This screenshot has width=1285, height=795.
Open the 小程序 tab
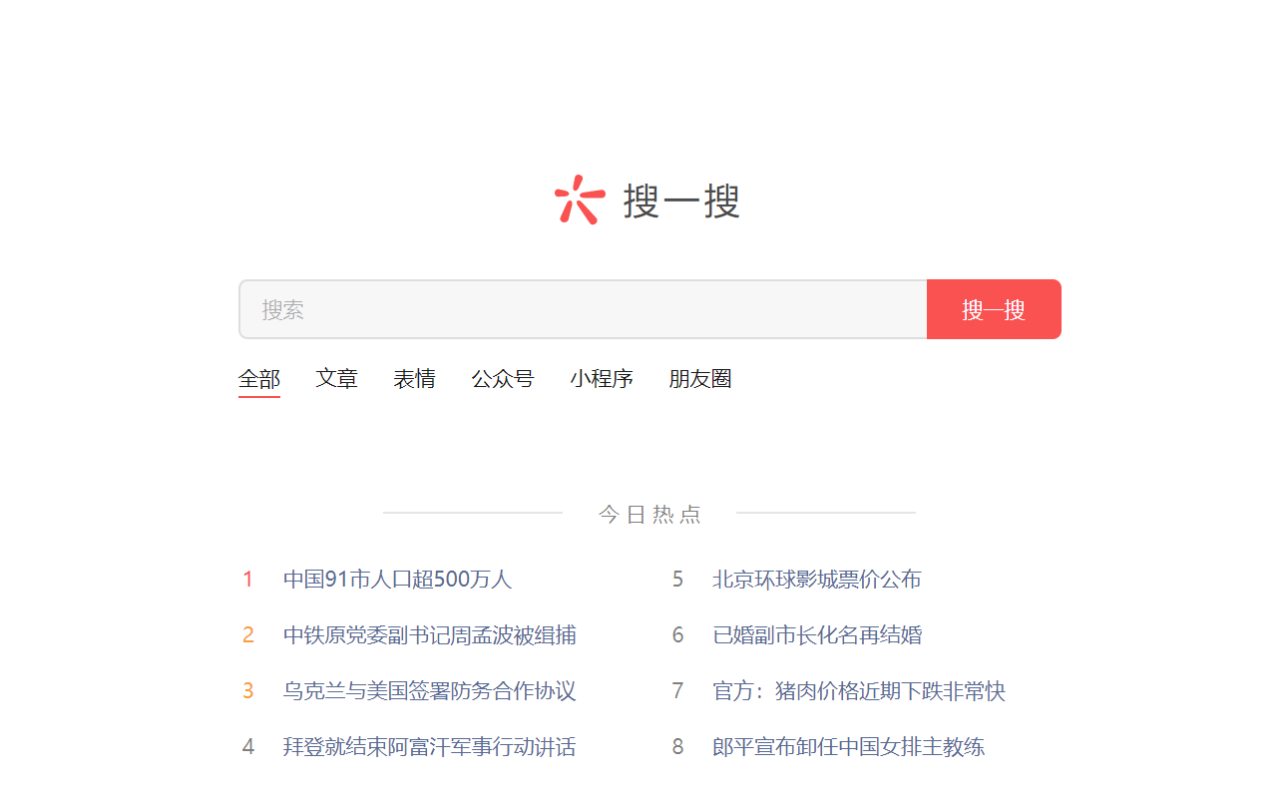point(602,379)
